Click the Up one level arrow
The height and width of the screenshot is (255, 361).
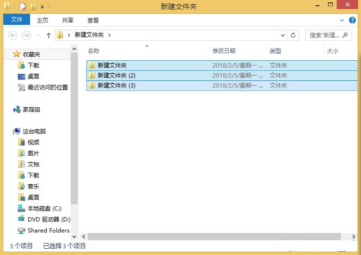tap(48, 35)
